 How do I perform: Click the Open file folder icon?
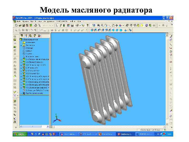(20, 26)
